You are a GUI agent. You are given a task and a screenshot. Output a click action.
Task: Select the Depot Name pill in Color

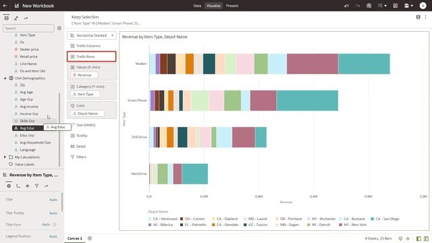pos(88,113)
